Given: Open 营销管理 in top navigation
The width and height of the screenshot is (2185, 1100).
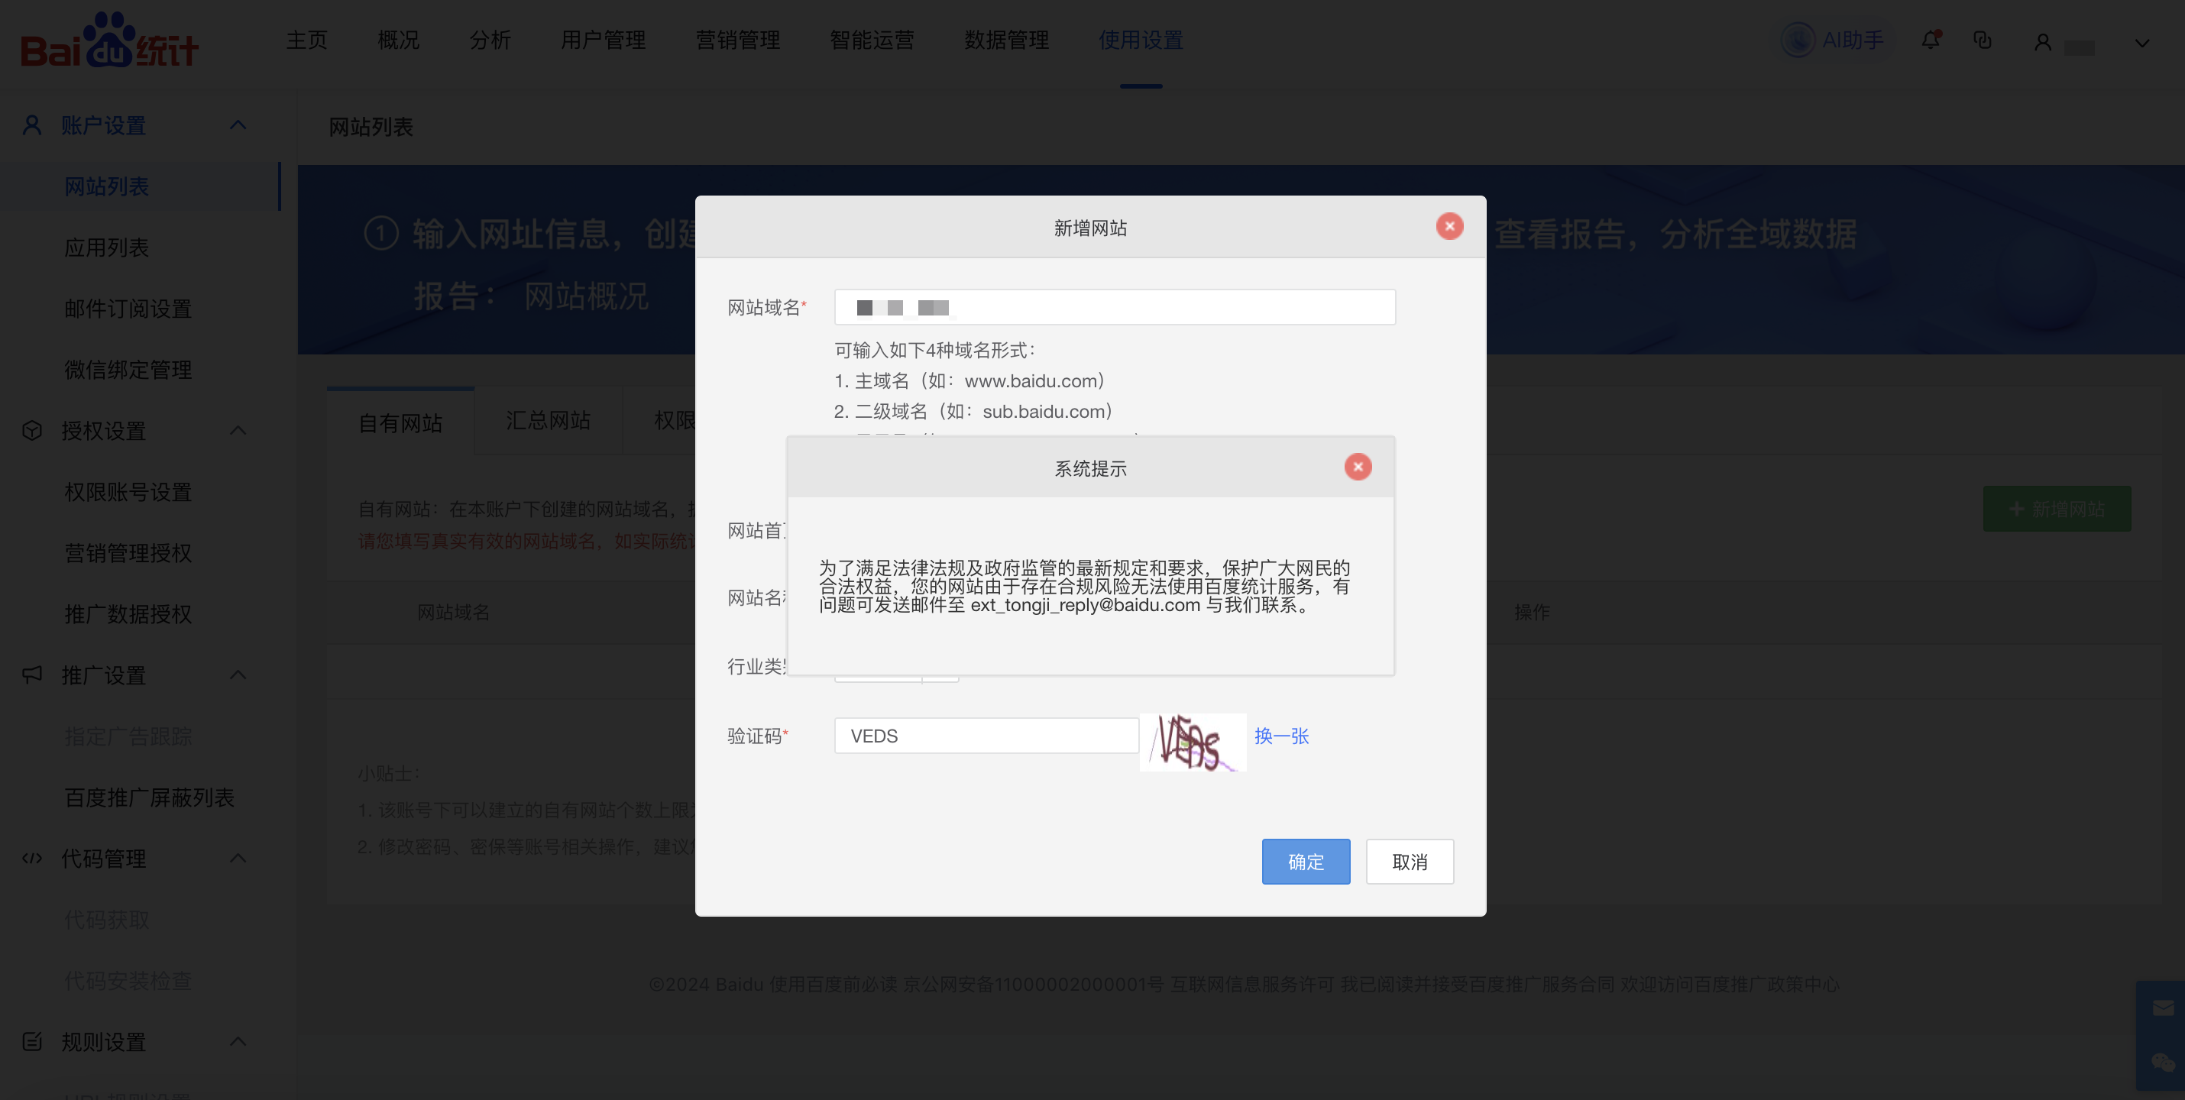Looking at the screenshot, I should [x=738, y=40].
